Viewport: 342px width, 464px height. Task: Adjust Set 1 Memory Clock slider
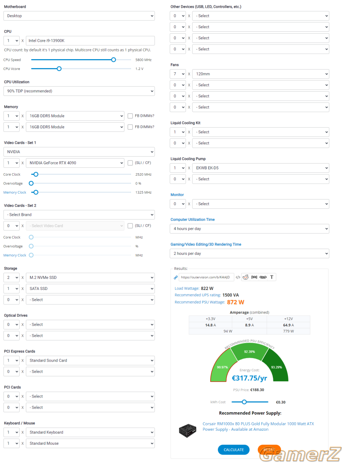36,192
